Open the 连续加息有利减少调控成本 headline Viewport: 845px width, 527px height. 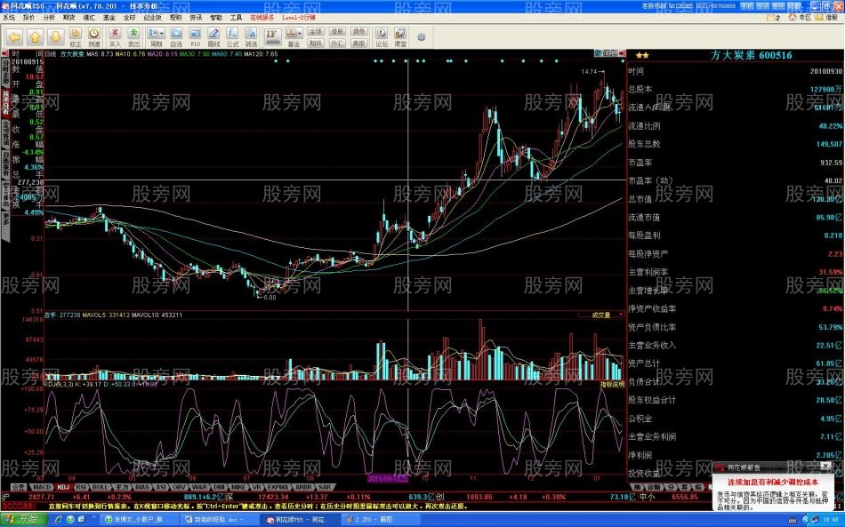pyautogui.click(x=773, y=483)
